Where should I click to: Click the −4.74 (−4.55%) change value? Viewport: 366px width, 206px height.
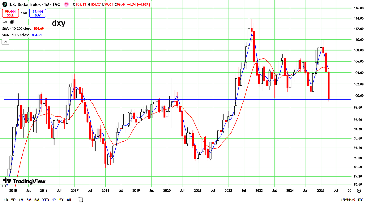139,5
